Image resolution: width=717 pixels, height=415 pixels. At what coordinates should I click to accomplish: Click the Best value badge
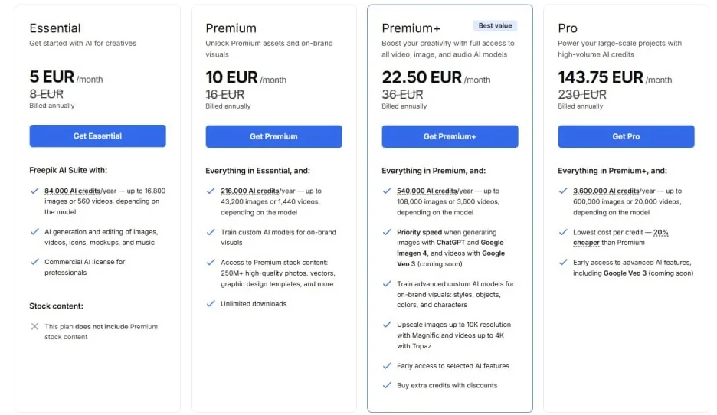496,26
